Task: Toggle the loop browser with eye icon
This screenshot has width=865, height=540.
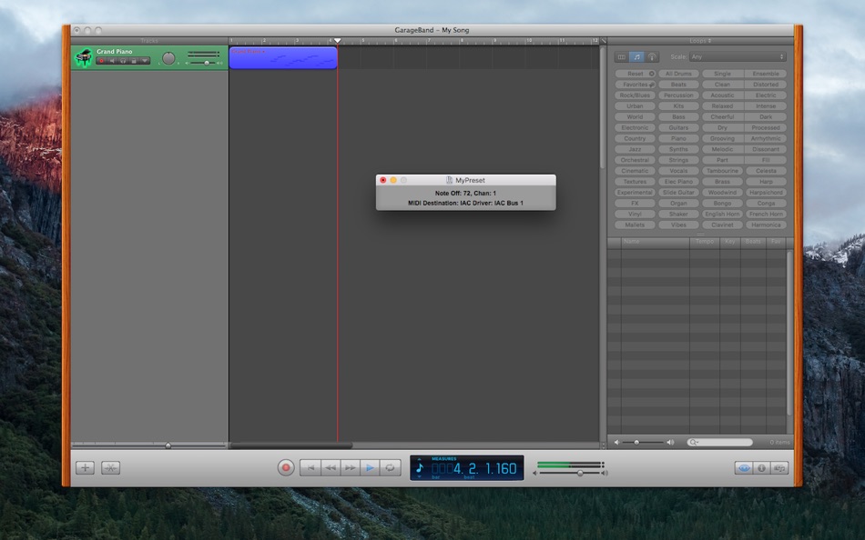Action: 744,468
